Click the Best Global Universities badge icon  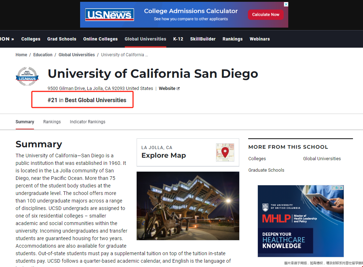pos(27,77)
